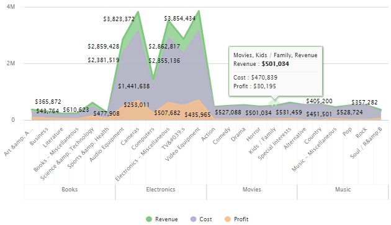Hide the Cost series via legend label
This screenshot has height=225, width=391.
coord(205,219)
